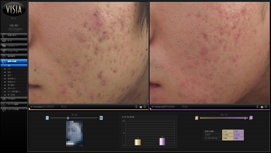Select the highlighted first analysis feature item
The width and height of the screenshot is (271, 153).
14,66
